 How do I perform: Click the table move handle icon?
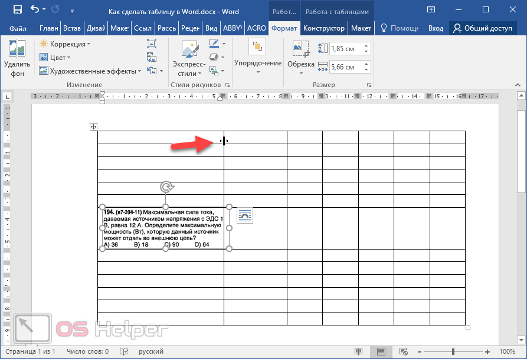tap(93, 127)
